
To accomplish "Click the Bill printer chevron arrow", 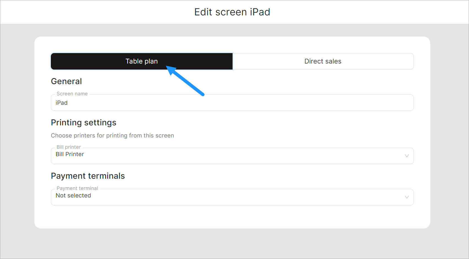I will (407, 156).
